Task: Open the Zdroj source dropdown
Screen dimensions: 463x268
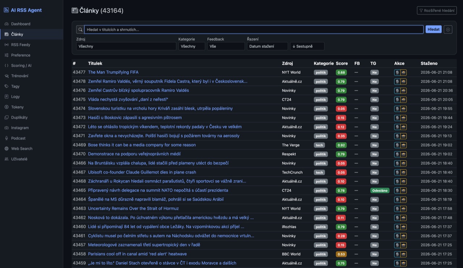Action: click(x=126, y=46)
